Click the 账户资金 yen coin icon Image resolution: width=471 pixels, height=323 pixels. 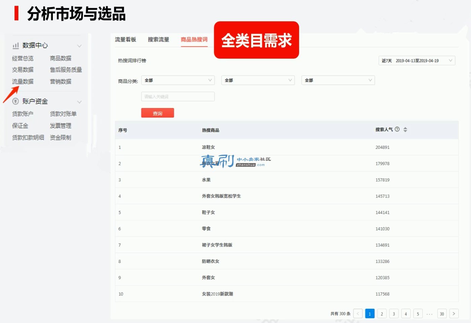[15, 101]
